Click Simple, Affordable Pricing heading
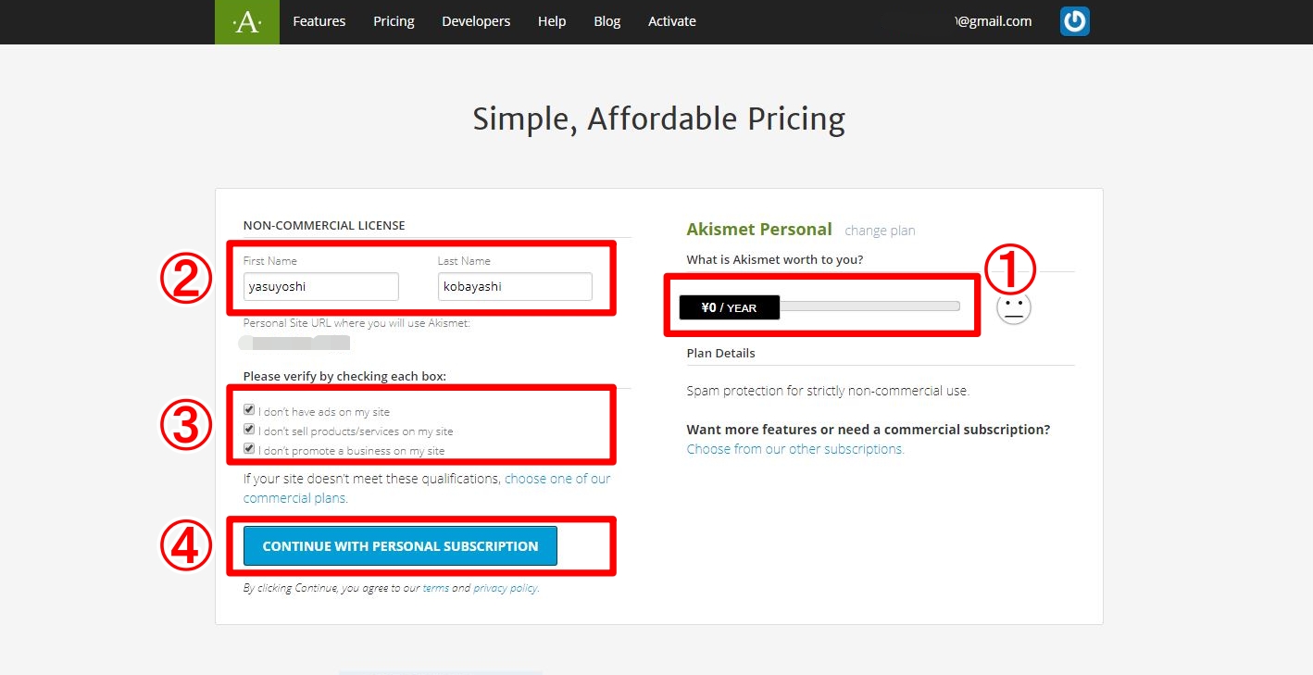This screenshot has height=675, width=1313. (x=658, y=119)
